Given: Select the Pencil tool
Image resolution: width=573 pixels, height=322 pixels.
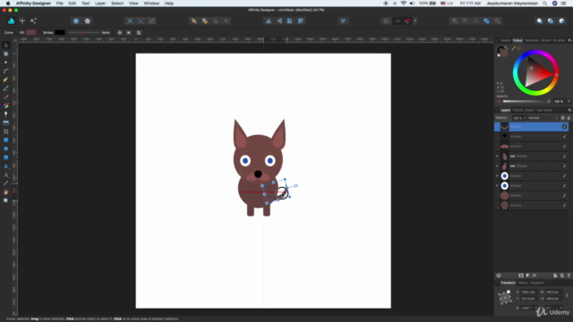Looking at the screenshot, I should point(6,89).
